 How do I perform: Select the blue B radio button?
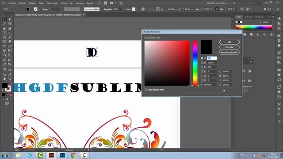202,80
